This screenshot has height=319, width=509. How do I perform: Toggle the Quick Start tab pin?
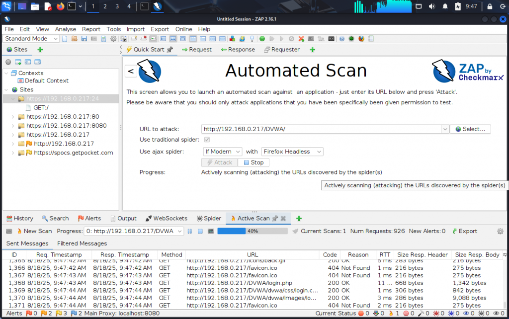pyautogui.click(x=170, y=50)
